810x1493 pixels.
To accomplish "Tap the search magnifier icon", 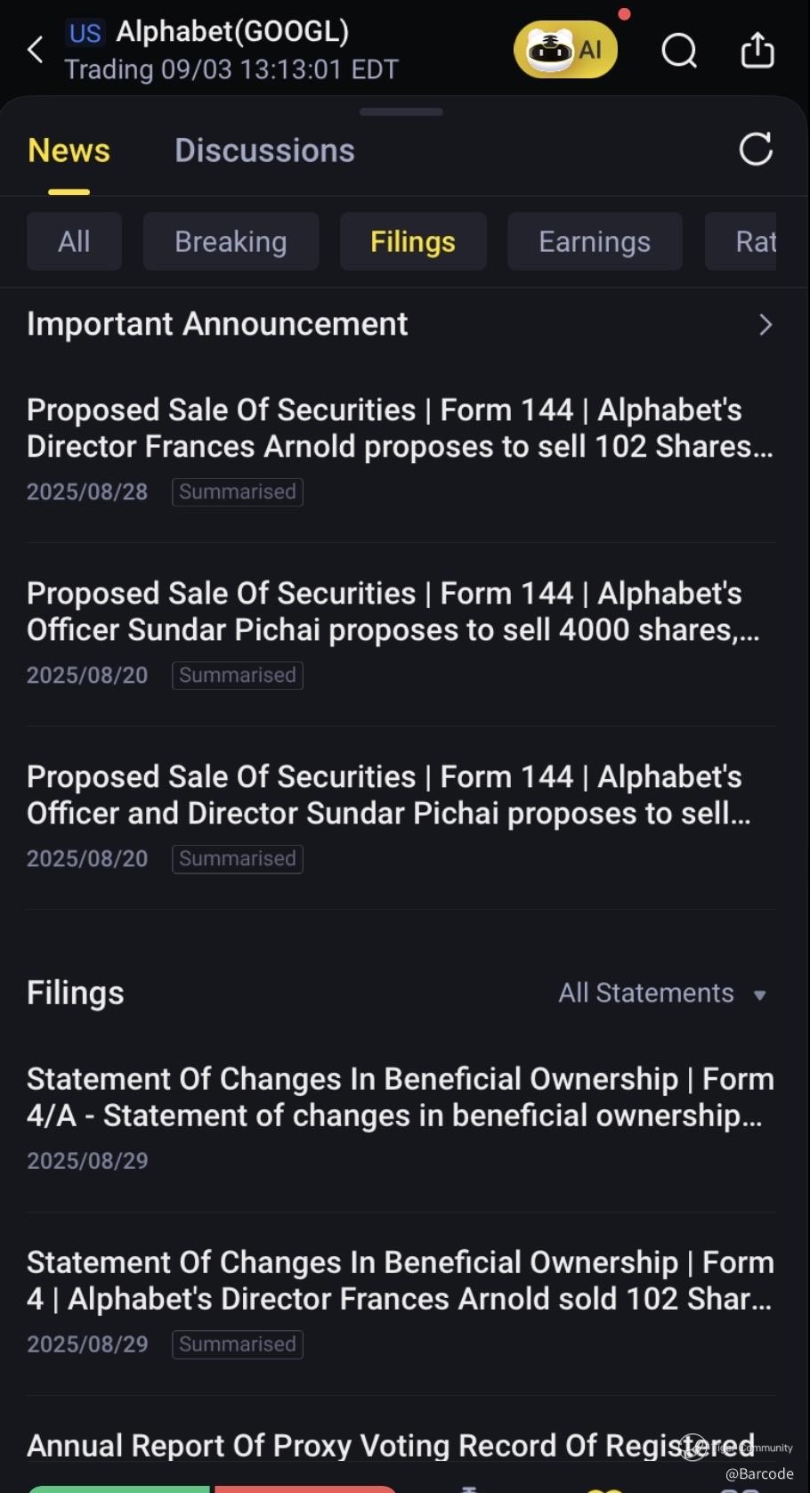I will [679, 51].
